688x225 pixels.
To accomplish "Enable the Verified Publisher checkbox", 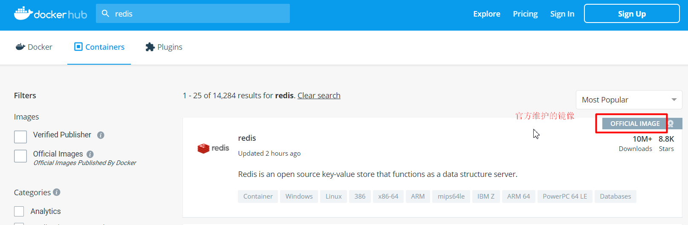I will pos(20,137).
